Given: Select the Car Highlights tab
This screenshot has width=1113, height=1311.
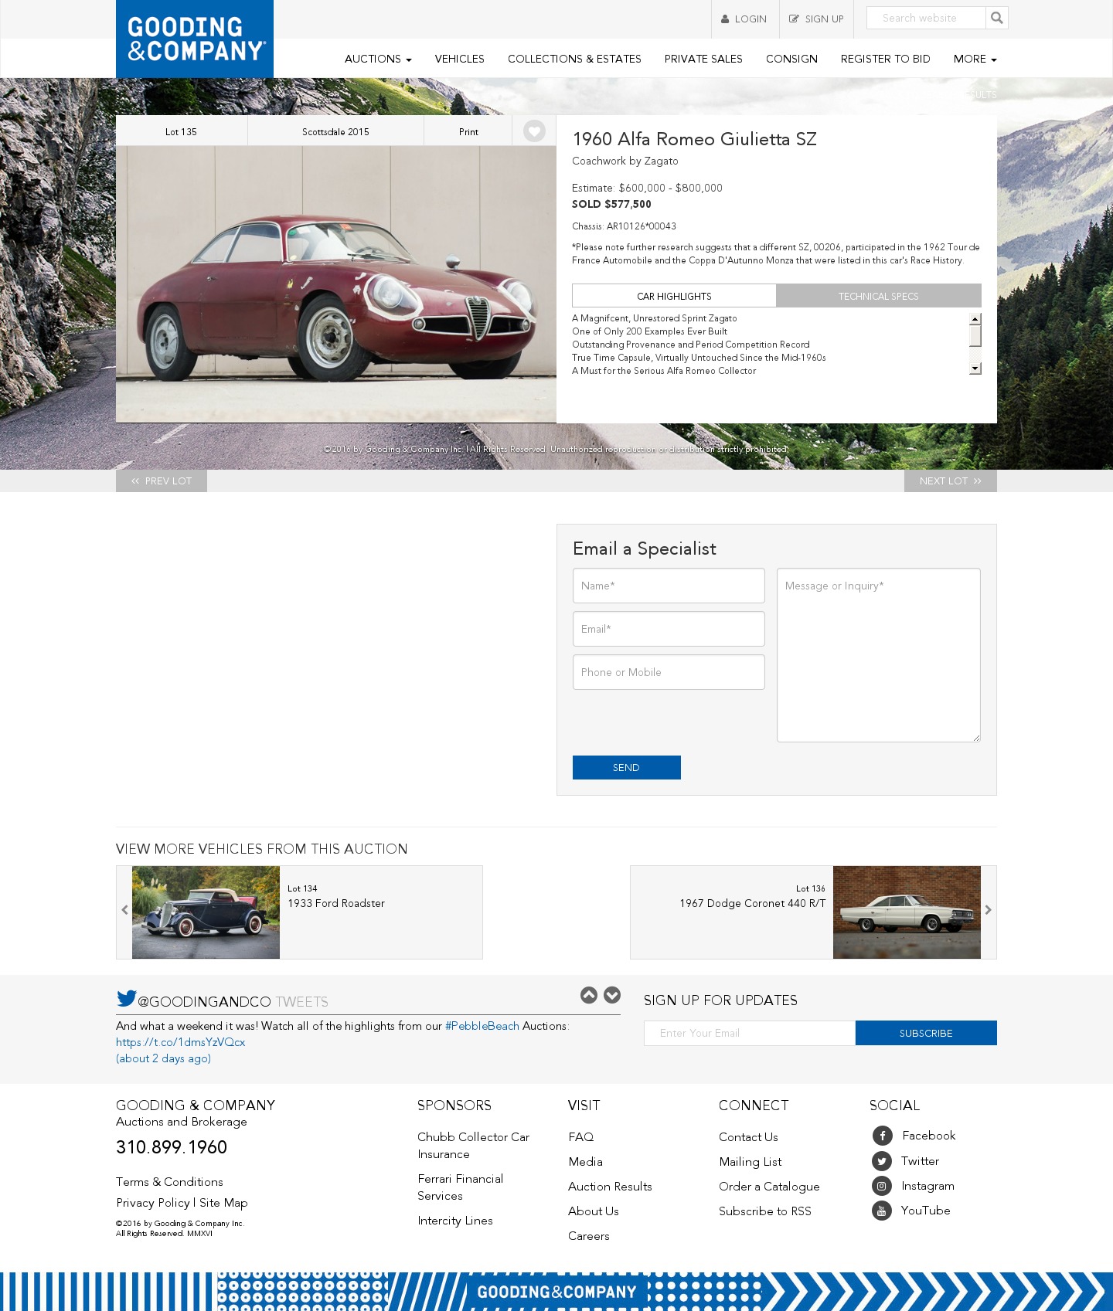Looking at the screenshot, I should coord(674,296).
